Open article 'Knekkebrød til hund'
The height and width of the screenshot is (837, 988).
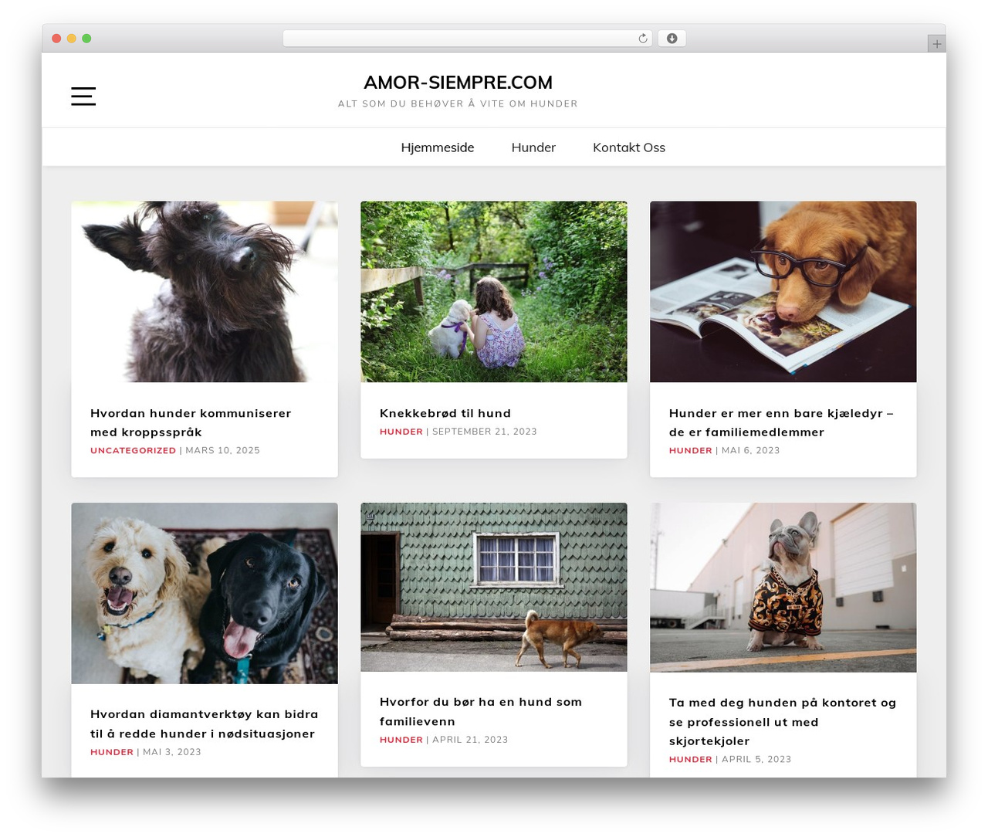point(445,413)
